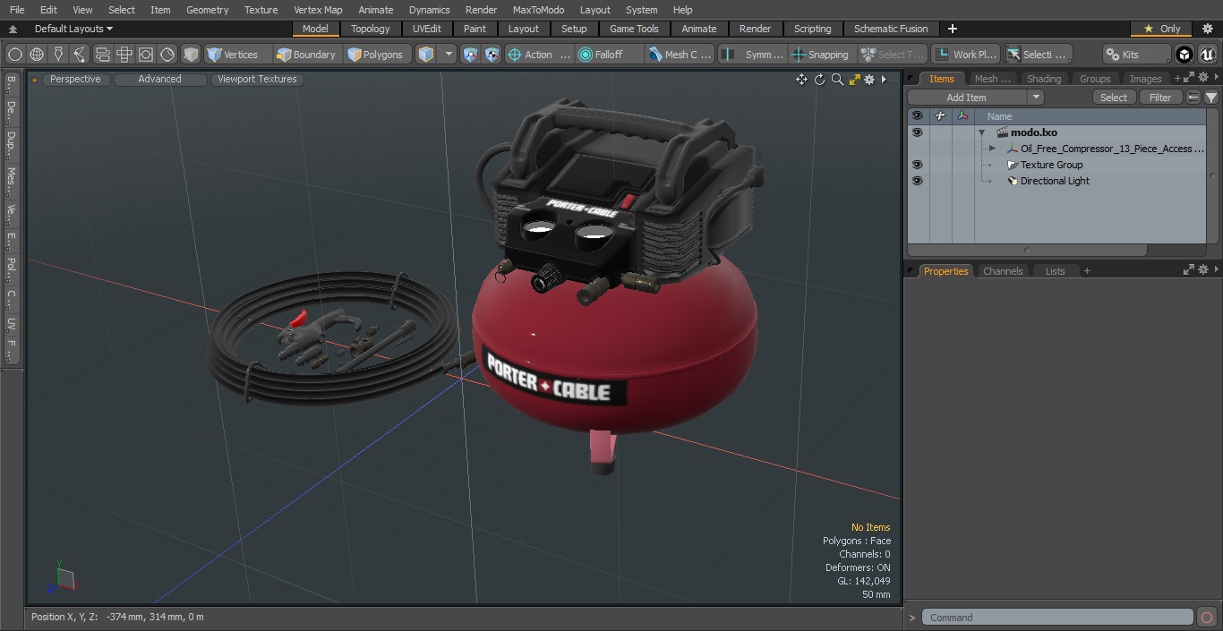Click the viewport zoom magnifier icon
The height and width of the screenshot is (631, 1223).
point(837,80)
